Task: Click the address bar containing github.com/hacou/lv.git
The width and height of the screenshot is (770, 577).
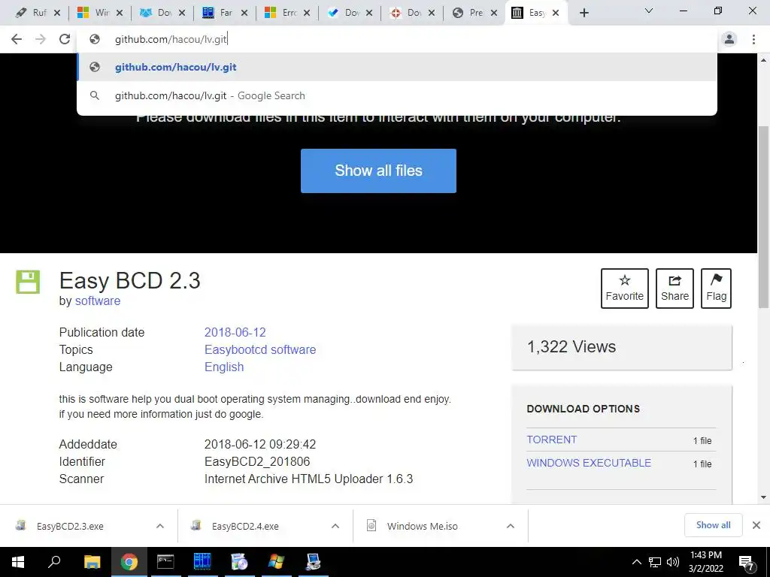Action: click(x=397, y=39)
